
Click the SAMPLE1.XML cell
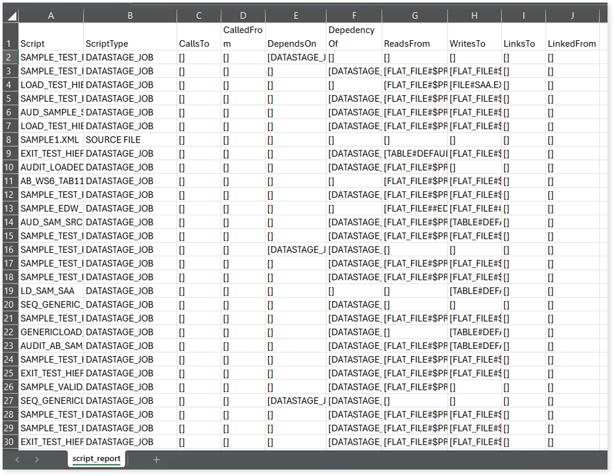51,139
